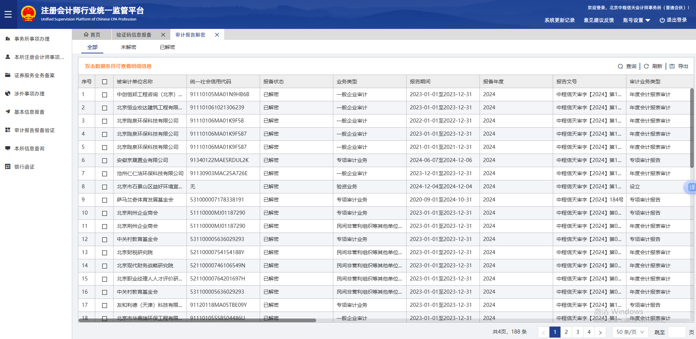
Task: Click the search (查询) magnifier icon
Action: [x=620, y=67]
